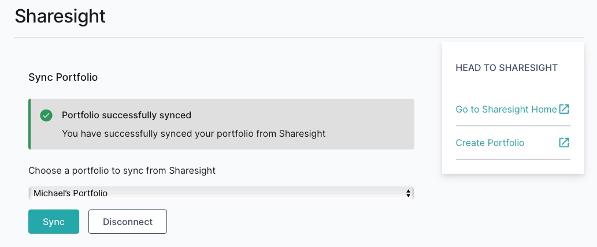Click the "Portfolio successfully synced" alert title
Screen dimensions: 597x247
[126, 115]
